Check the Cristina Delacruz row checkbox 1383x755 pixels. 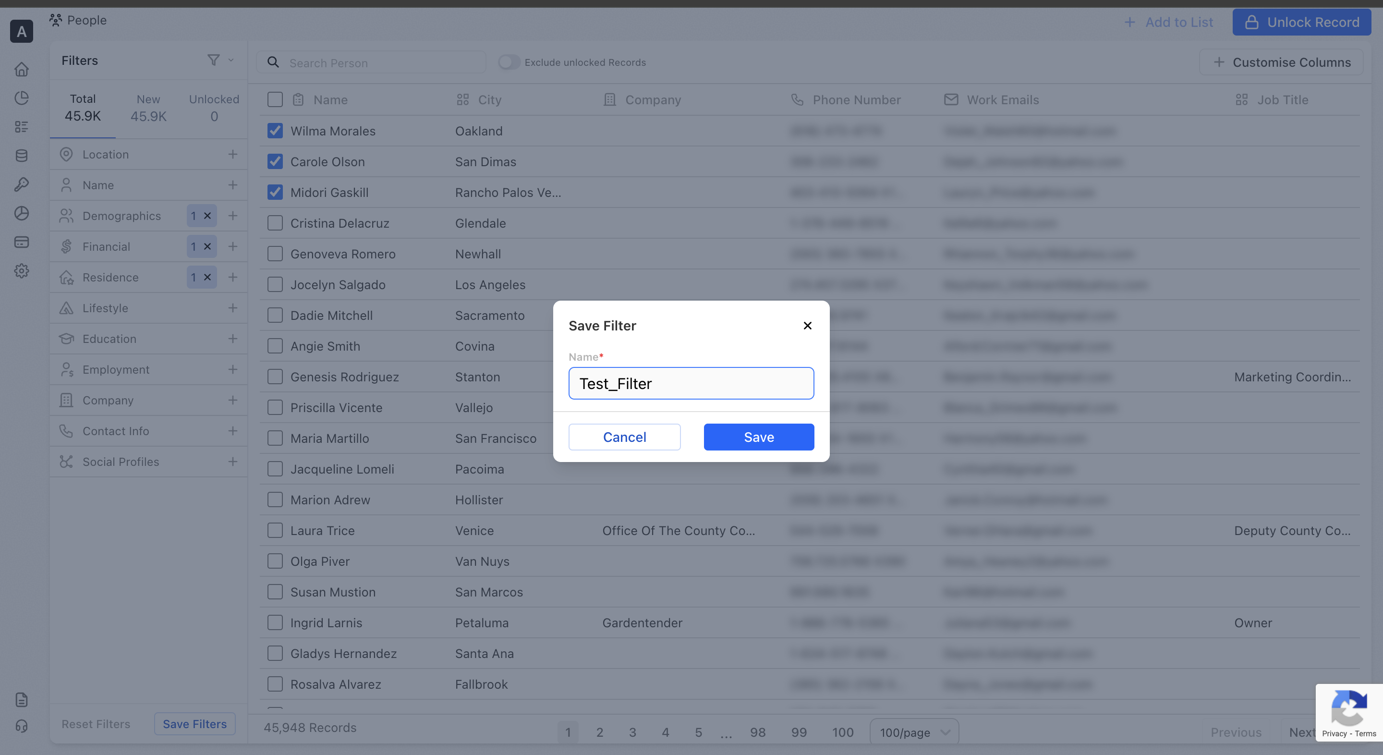tap(275, 223)
